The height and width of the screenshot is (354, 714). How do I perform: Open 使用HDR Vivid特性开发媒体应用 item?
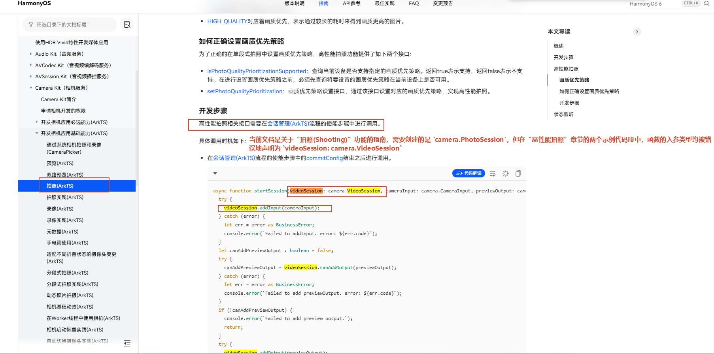[x=72, y=42]
